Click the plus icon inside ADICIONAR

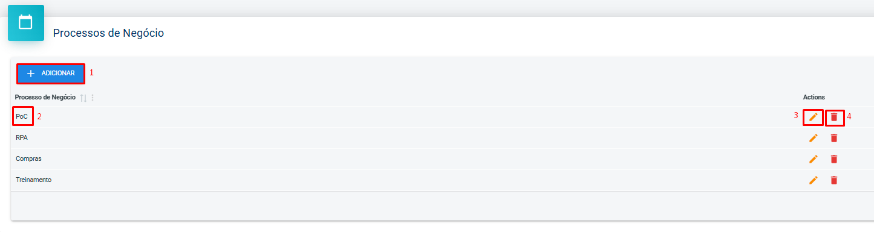(x=31, y=74)
